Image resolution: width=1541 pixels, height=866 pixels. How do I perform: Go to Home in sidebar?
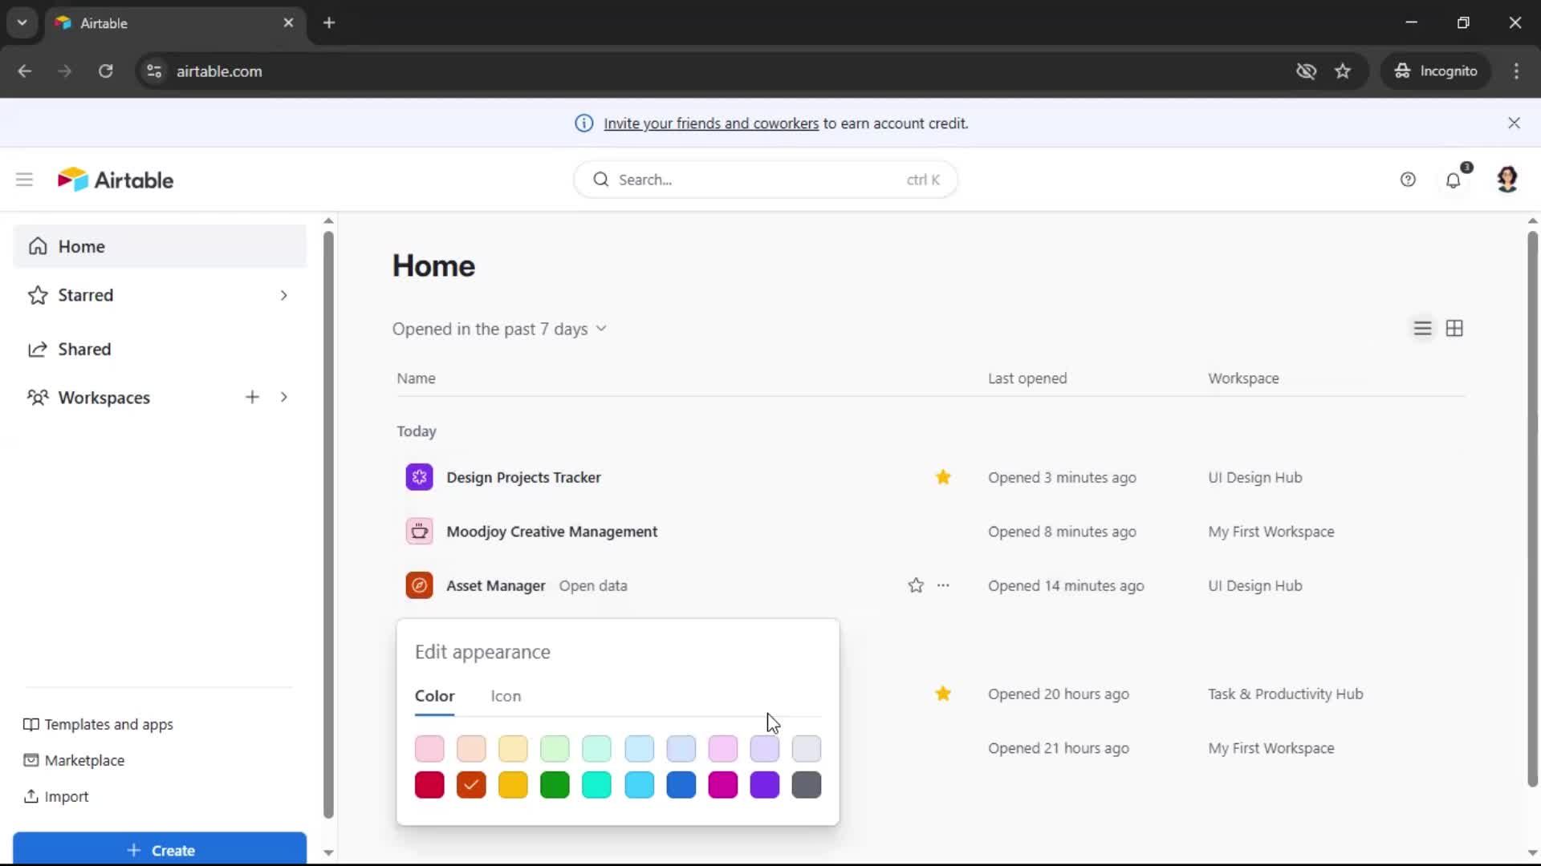(160, 246)
